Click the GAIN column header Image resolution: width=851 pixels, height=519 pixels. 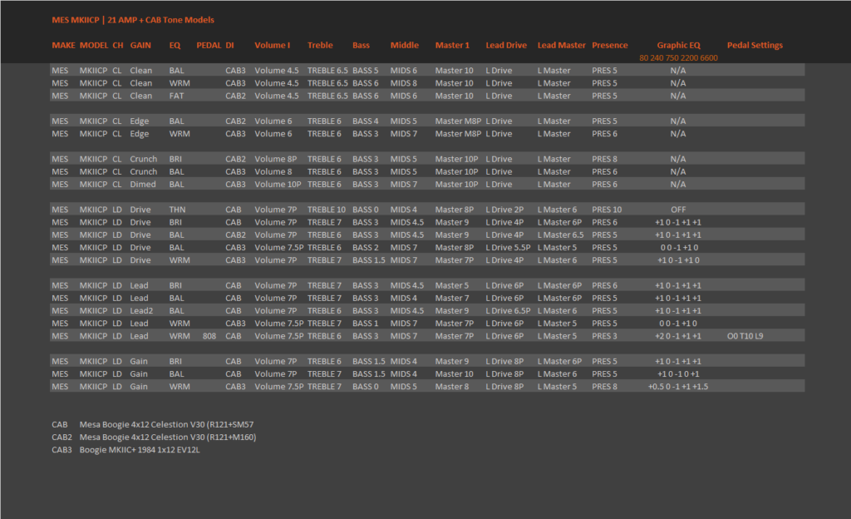140,46
